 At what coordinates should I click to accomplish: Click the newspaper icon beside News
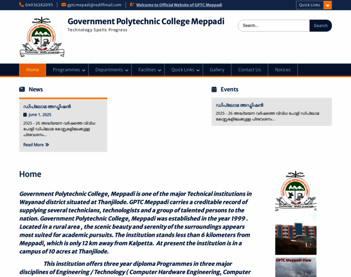pos(22,89)
